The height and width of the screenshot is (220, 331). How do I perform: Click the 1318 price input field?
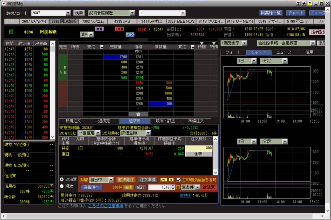(159, 187)
